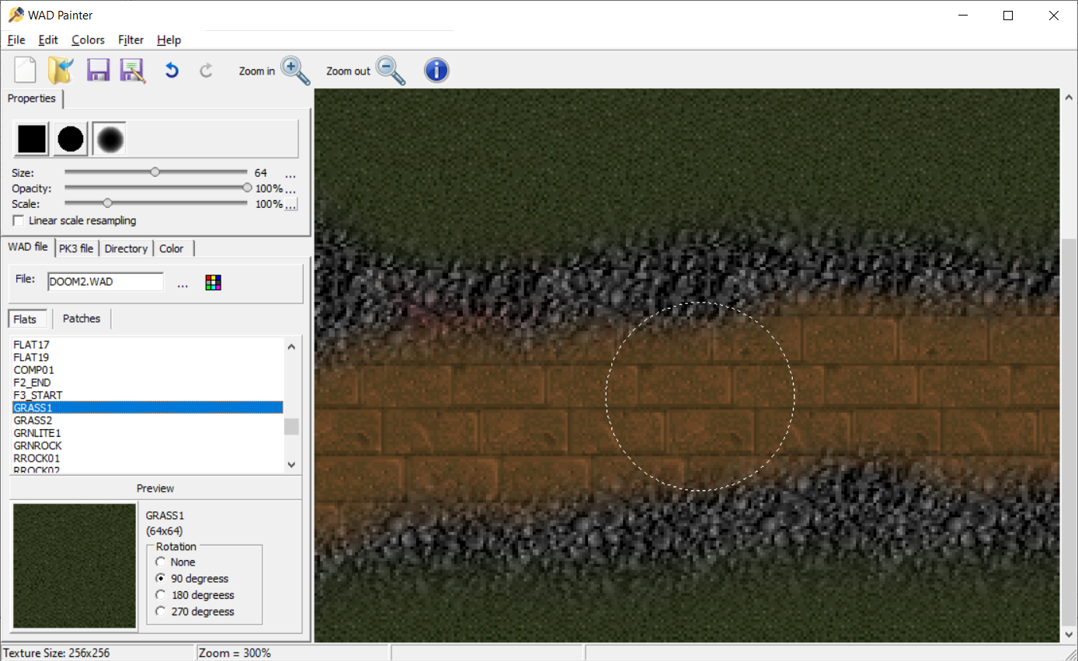Click the Save texture icon
This screenshot has width=1078, height=661.
[x=98, y=69]
